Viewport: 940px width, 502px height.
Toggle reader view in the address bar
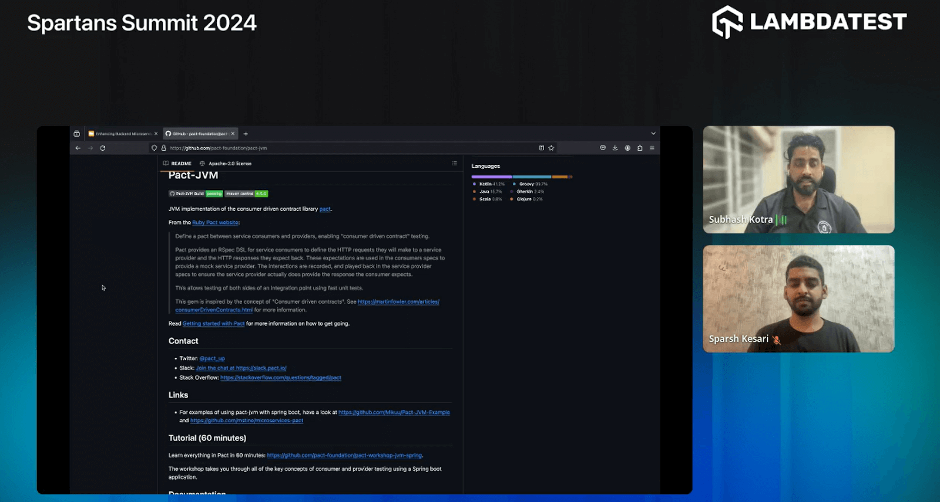pos(542,148)
